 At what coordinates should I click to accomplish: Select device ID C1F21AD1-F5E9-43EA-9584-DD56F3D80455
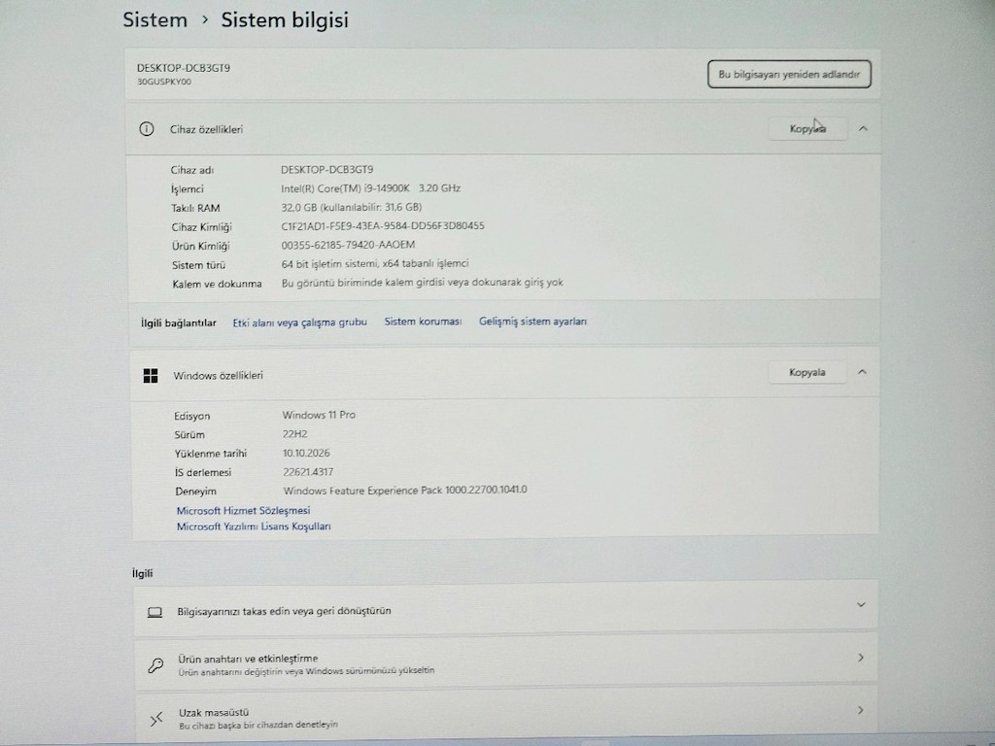383,225
